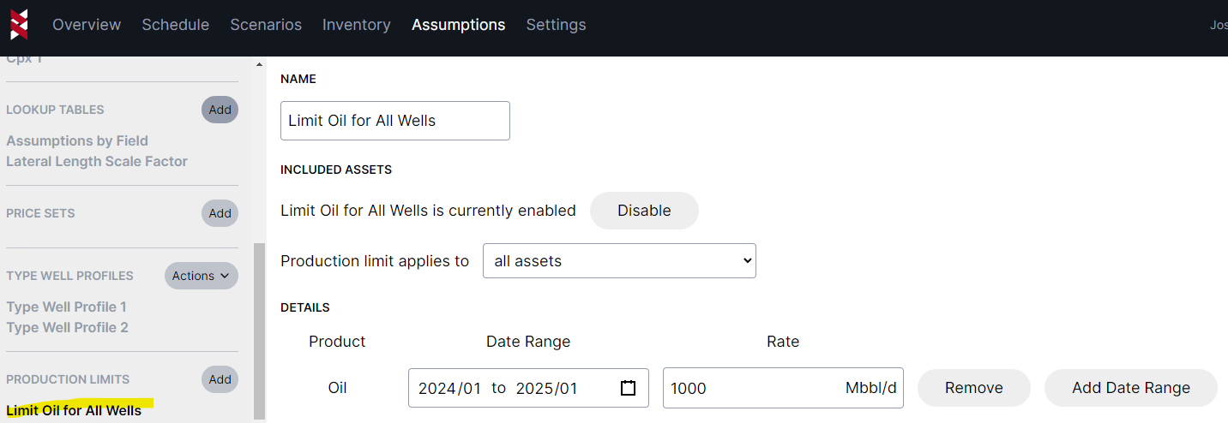The image size is (1228, 423).
Task: Open the Assumptions by Field lookup table
Action: coord(77,140)
